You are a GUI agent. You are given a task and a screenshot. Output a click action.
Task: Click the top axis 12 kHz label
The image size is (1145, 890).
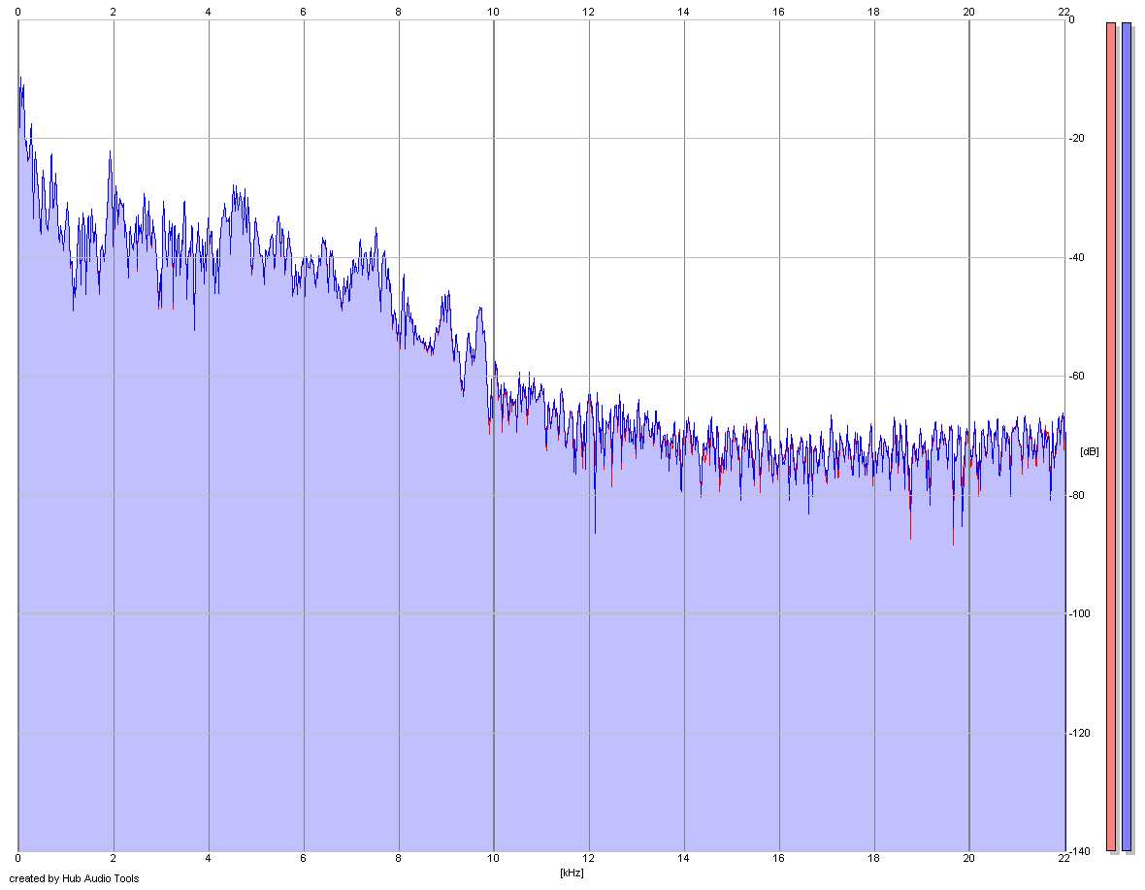pos(589,12)
